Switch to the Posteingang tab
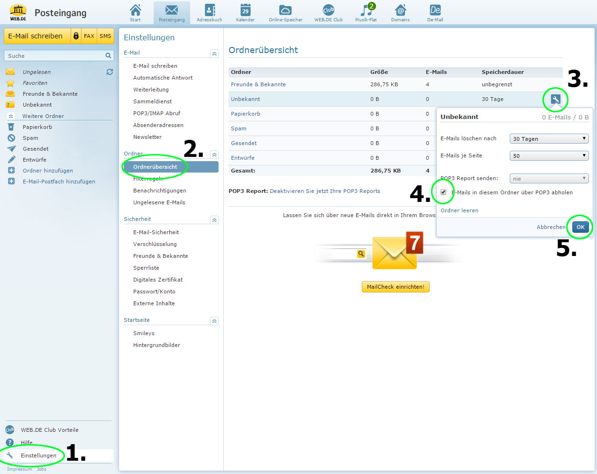 click(172, 13)
